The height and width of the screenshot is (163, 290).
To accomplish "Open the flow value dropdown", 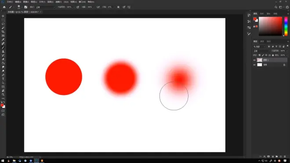I will pos(94,7).
